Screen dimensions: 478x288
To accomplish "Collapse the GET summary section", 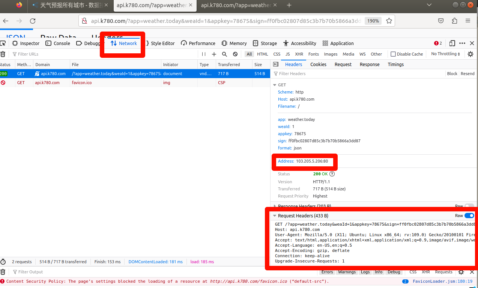I will pyautogui.click(x=275, y=85).
